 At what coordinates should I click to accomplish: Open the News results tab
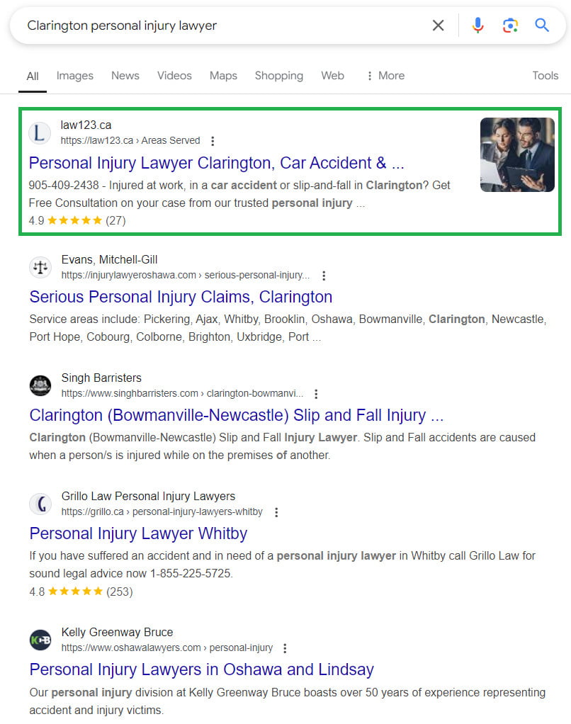(x=125, y=76)
